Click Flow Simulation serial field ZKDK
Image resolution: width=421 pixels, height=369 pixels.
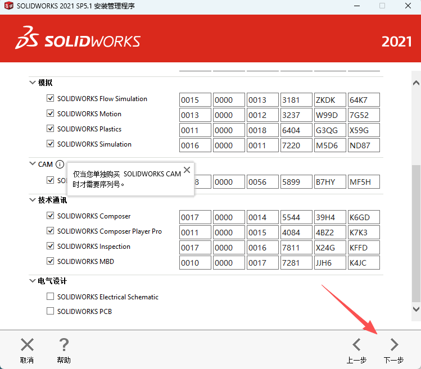[x=330, y=100]
